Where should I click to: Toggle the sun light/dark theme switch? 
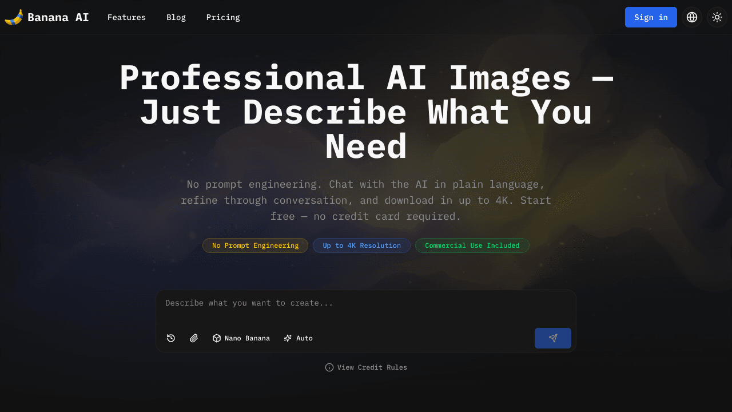click(717, 17)
